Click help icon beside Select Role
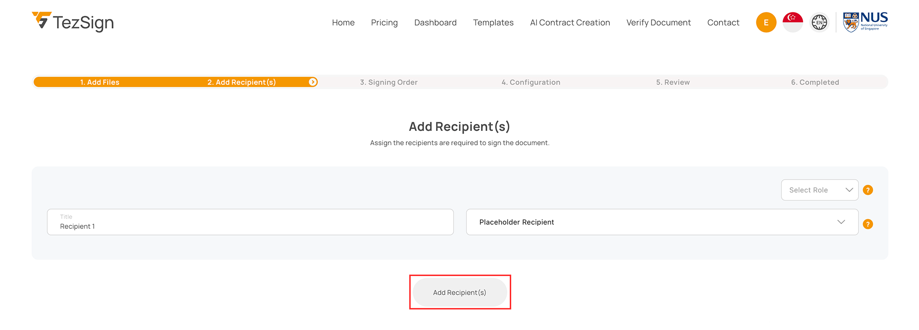919x330 pixels. click(x=868, y=190)
